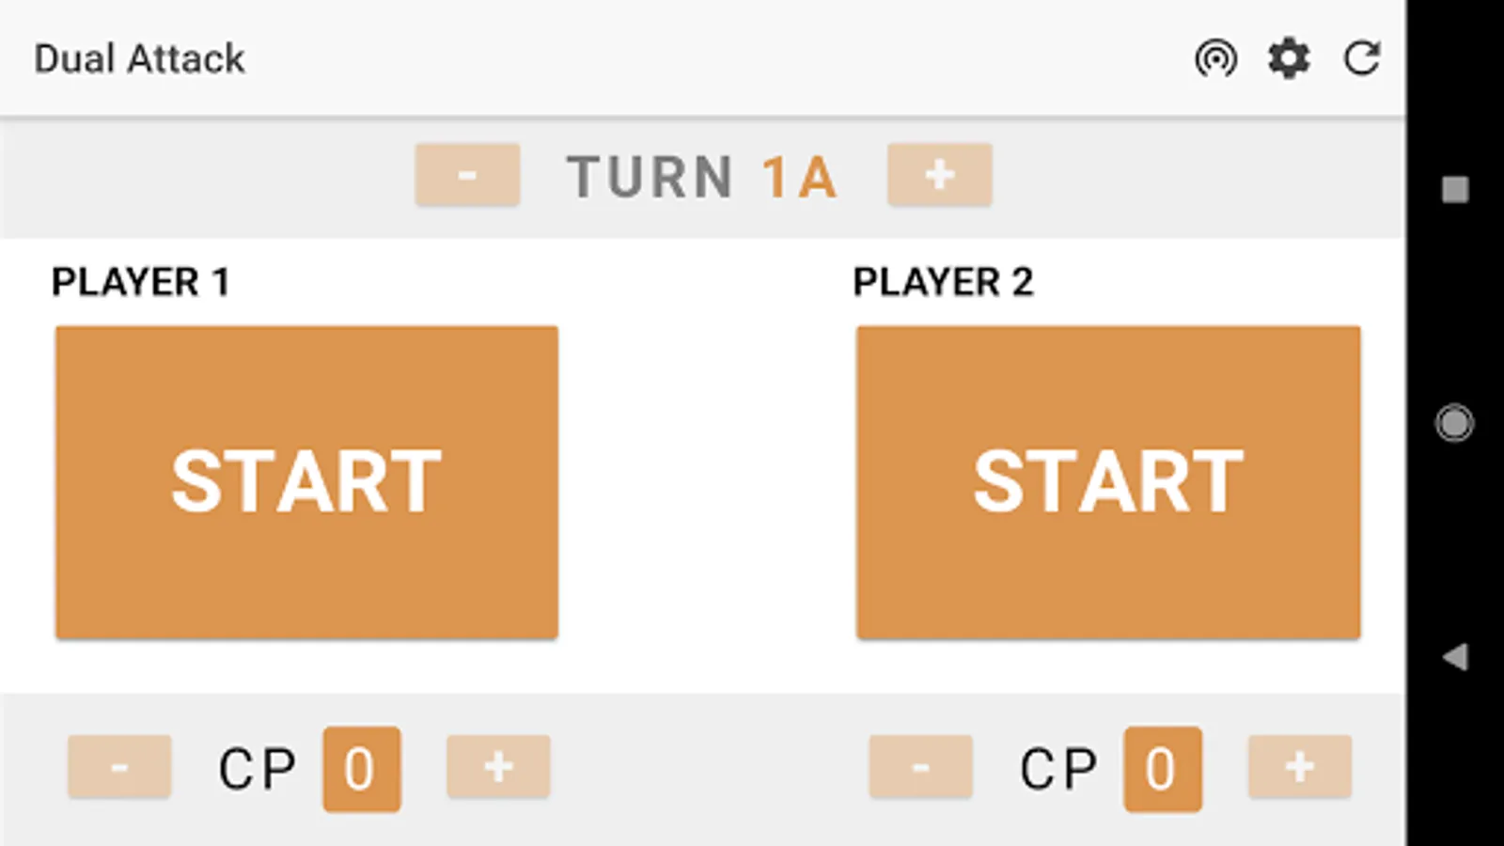Open the Dual Attack settings gear
The height and width of the screenshot is (846, 1504).
coord(1289,58)
